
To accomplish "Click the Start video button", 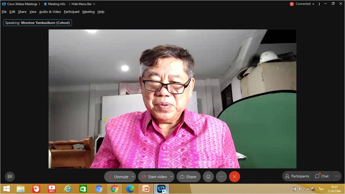I will tap(154, 177).
